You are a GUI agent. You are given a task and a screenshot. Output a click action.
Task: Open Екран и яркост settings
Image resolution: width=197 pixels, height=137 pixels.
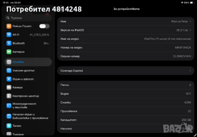pyautogui.click(x=28, y=79)
